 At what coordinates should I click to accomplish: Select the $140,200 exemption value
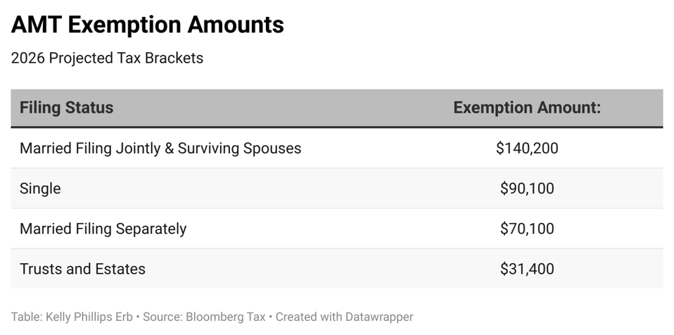click(x=527, y=148)
